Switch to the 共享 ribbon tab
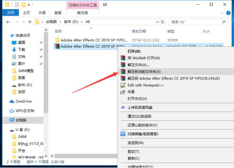The height and width of the screenshot is (168, 234). point(42,13)
